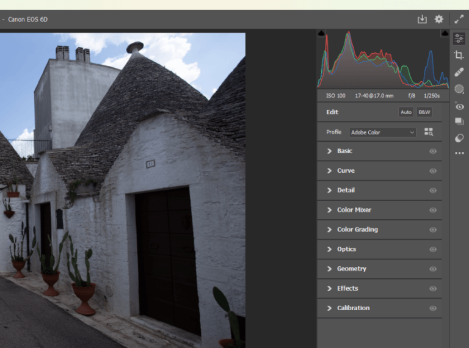Browse profiles grid icon
This screenshot has height=348, width=469.
(x=428, y=132)
